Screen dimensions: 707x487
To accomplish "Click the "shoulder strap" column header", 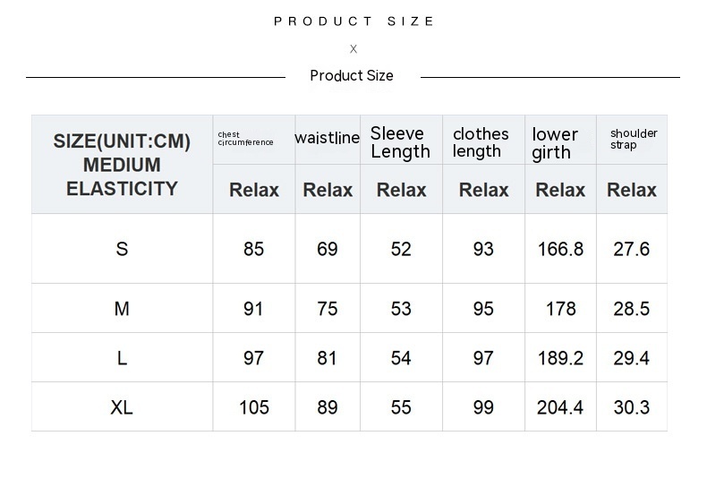I will pyautogui.click(x=634, y=139).
